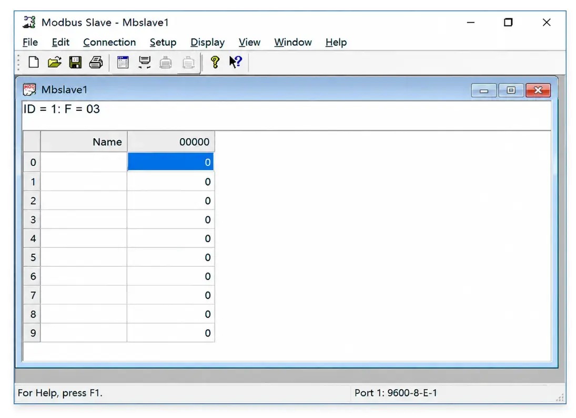Click the Port 1: 9600-8-E-1 status entry
The image size is (576, 418).
tap(396, 393)
